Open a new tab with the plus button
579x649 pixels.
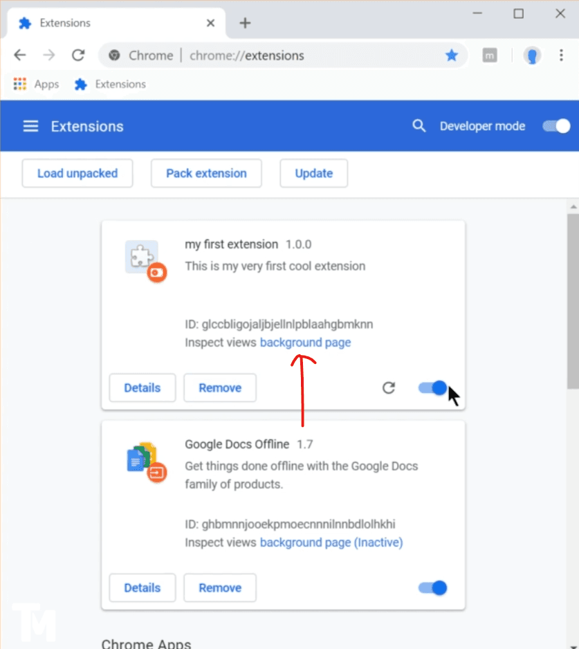click(x=245, y=24)
